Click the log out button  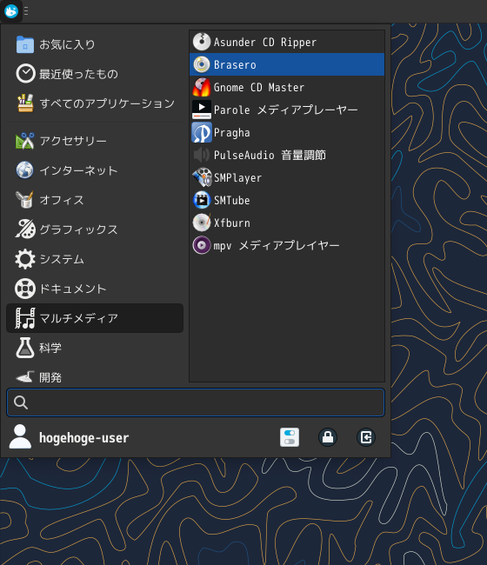pyautogui.click(x=366, y=437)
